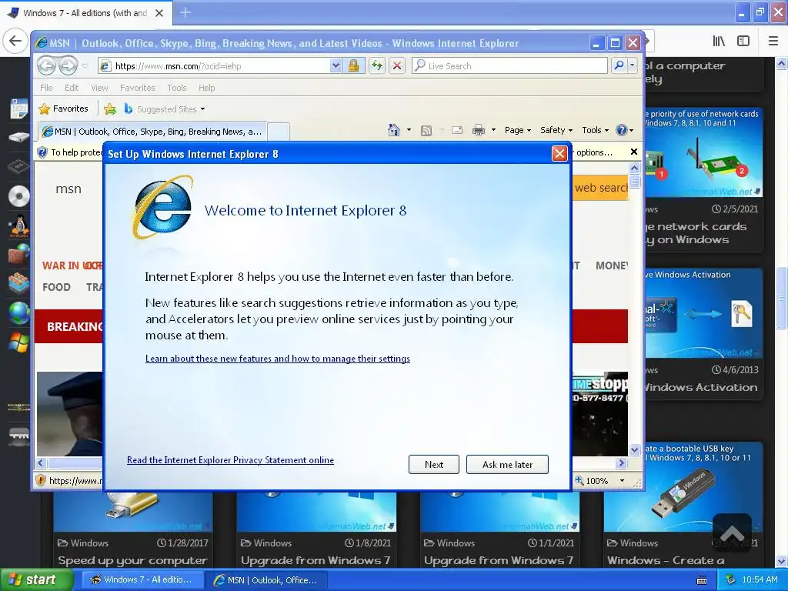The image size is (788, 591).
Task: Click IE horizontal scrollbar left arrow
Action: coord(42,462)
